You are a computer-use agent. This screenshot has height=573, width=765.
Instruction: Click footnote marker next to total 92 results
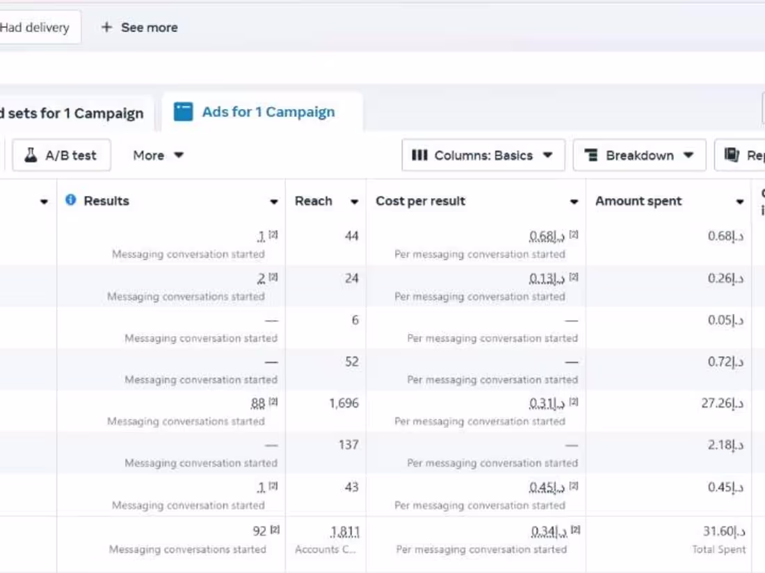click(275, 530)
